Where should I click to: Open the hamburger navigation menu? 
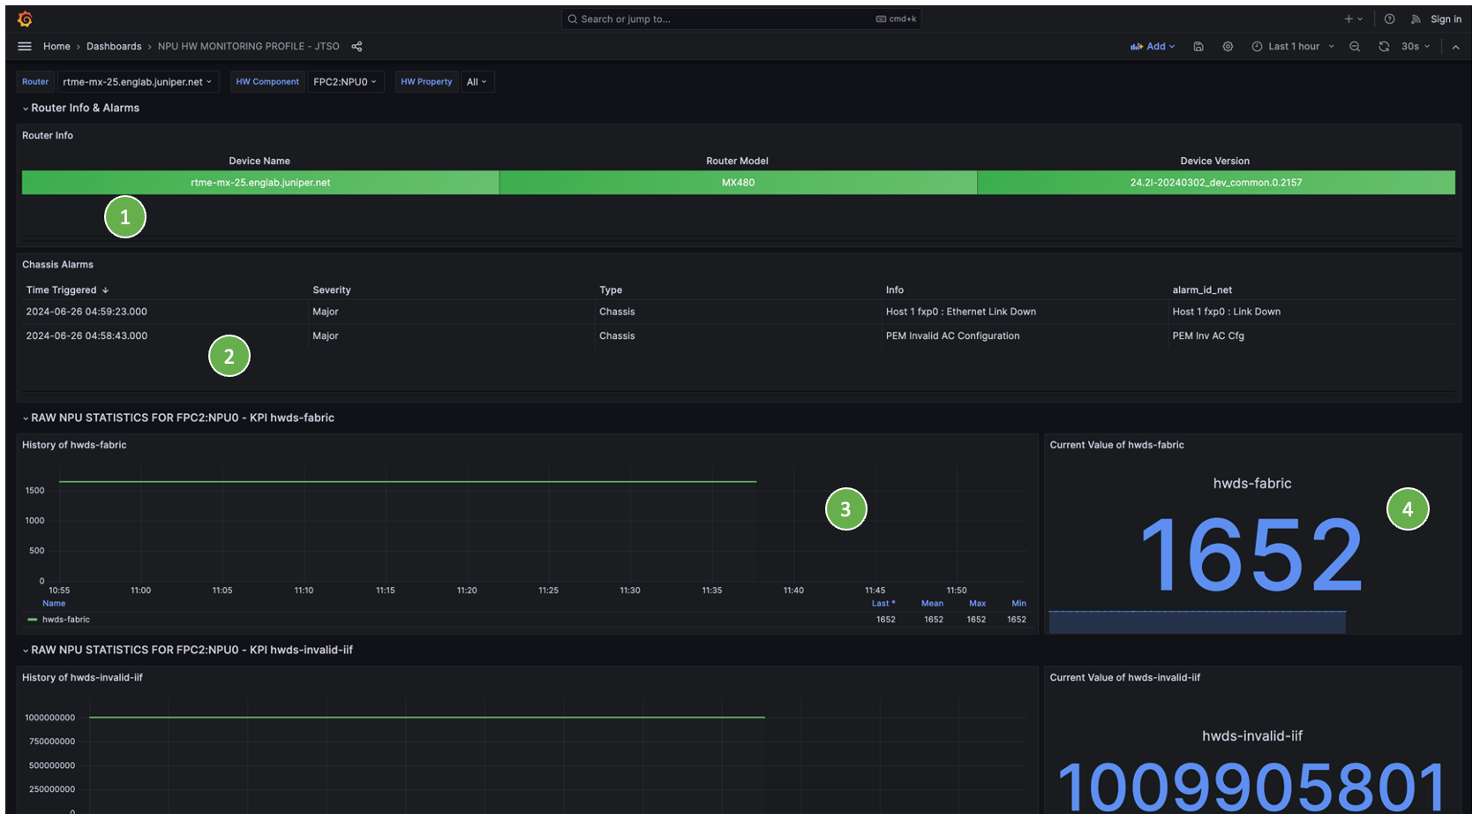pyautogui.click(x=25, y=47)
